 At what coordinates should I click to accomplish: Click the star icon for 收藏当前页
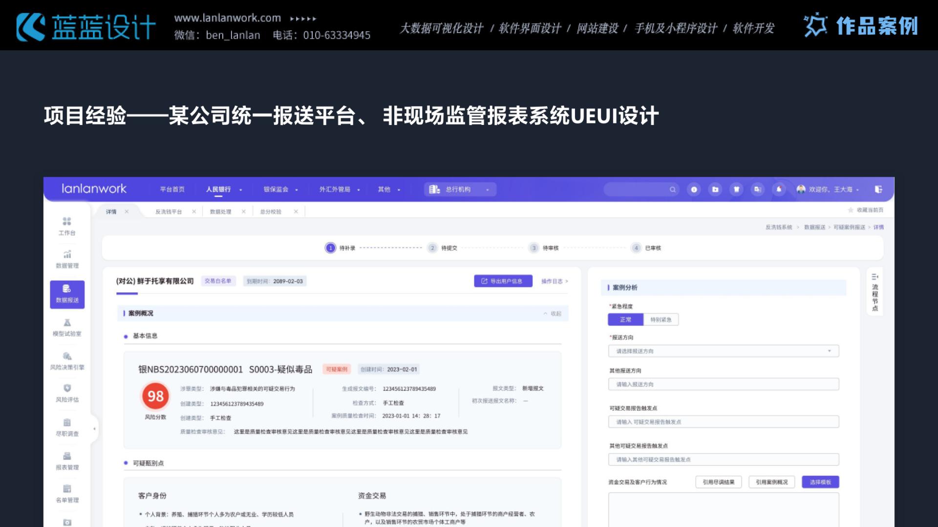[x=851, y=210]
